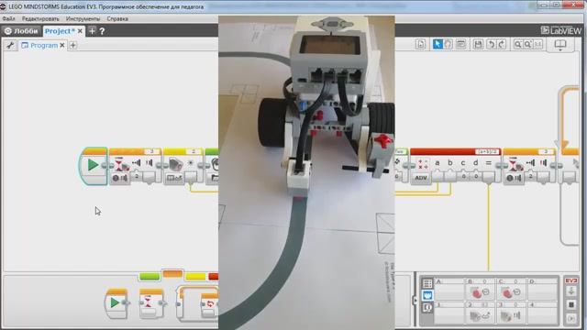This screenshot has width=587, height=330.
Task: Open help with the question mark icon
Action: (x=102, y=31)
